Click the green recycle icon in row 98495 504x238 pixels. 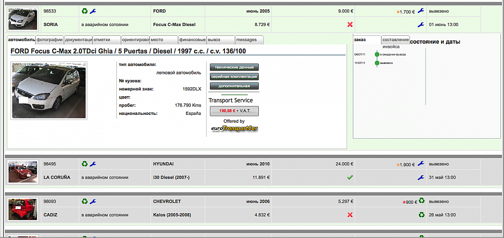[x=85, y=164]
